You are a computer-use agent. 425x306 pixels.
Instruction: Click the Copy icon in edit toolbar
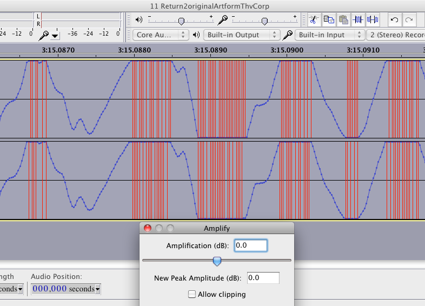click(x=329, y=19)
